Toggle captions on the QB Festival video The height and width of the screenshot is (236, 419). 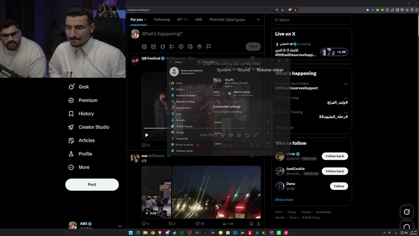coord(223,135)
